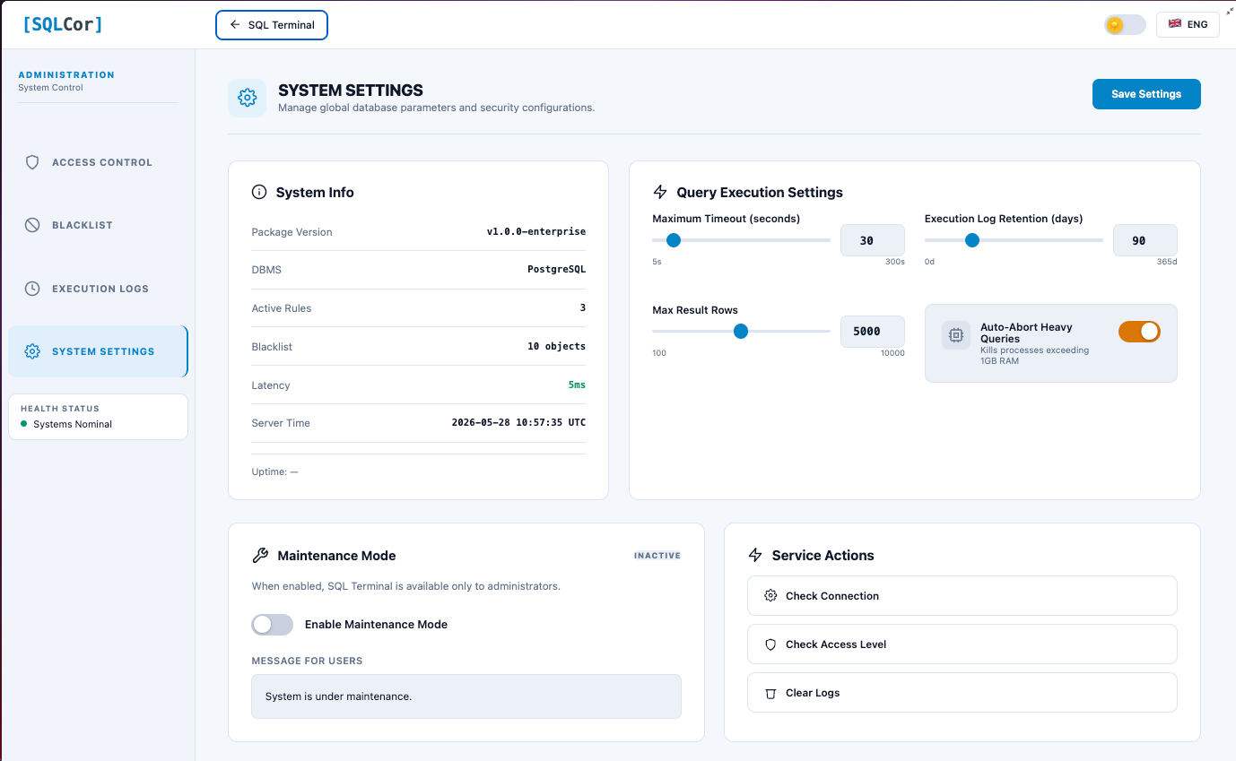The height and width of the screenshot is (761, 1236).
Task: Click the Execution Log Retention slider handle
Action: [x=971, y=240]
